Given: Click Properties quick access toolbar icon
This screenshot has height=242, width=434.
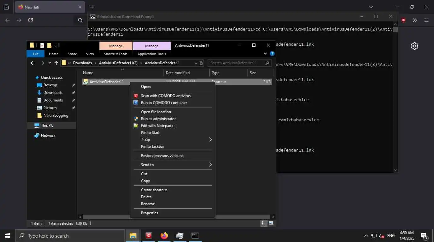Looking at the screenshot, I should tap(42, 45).
